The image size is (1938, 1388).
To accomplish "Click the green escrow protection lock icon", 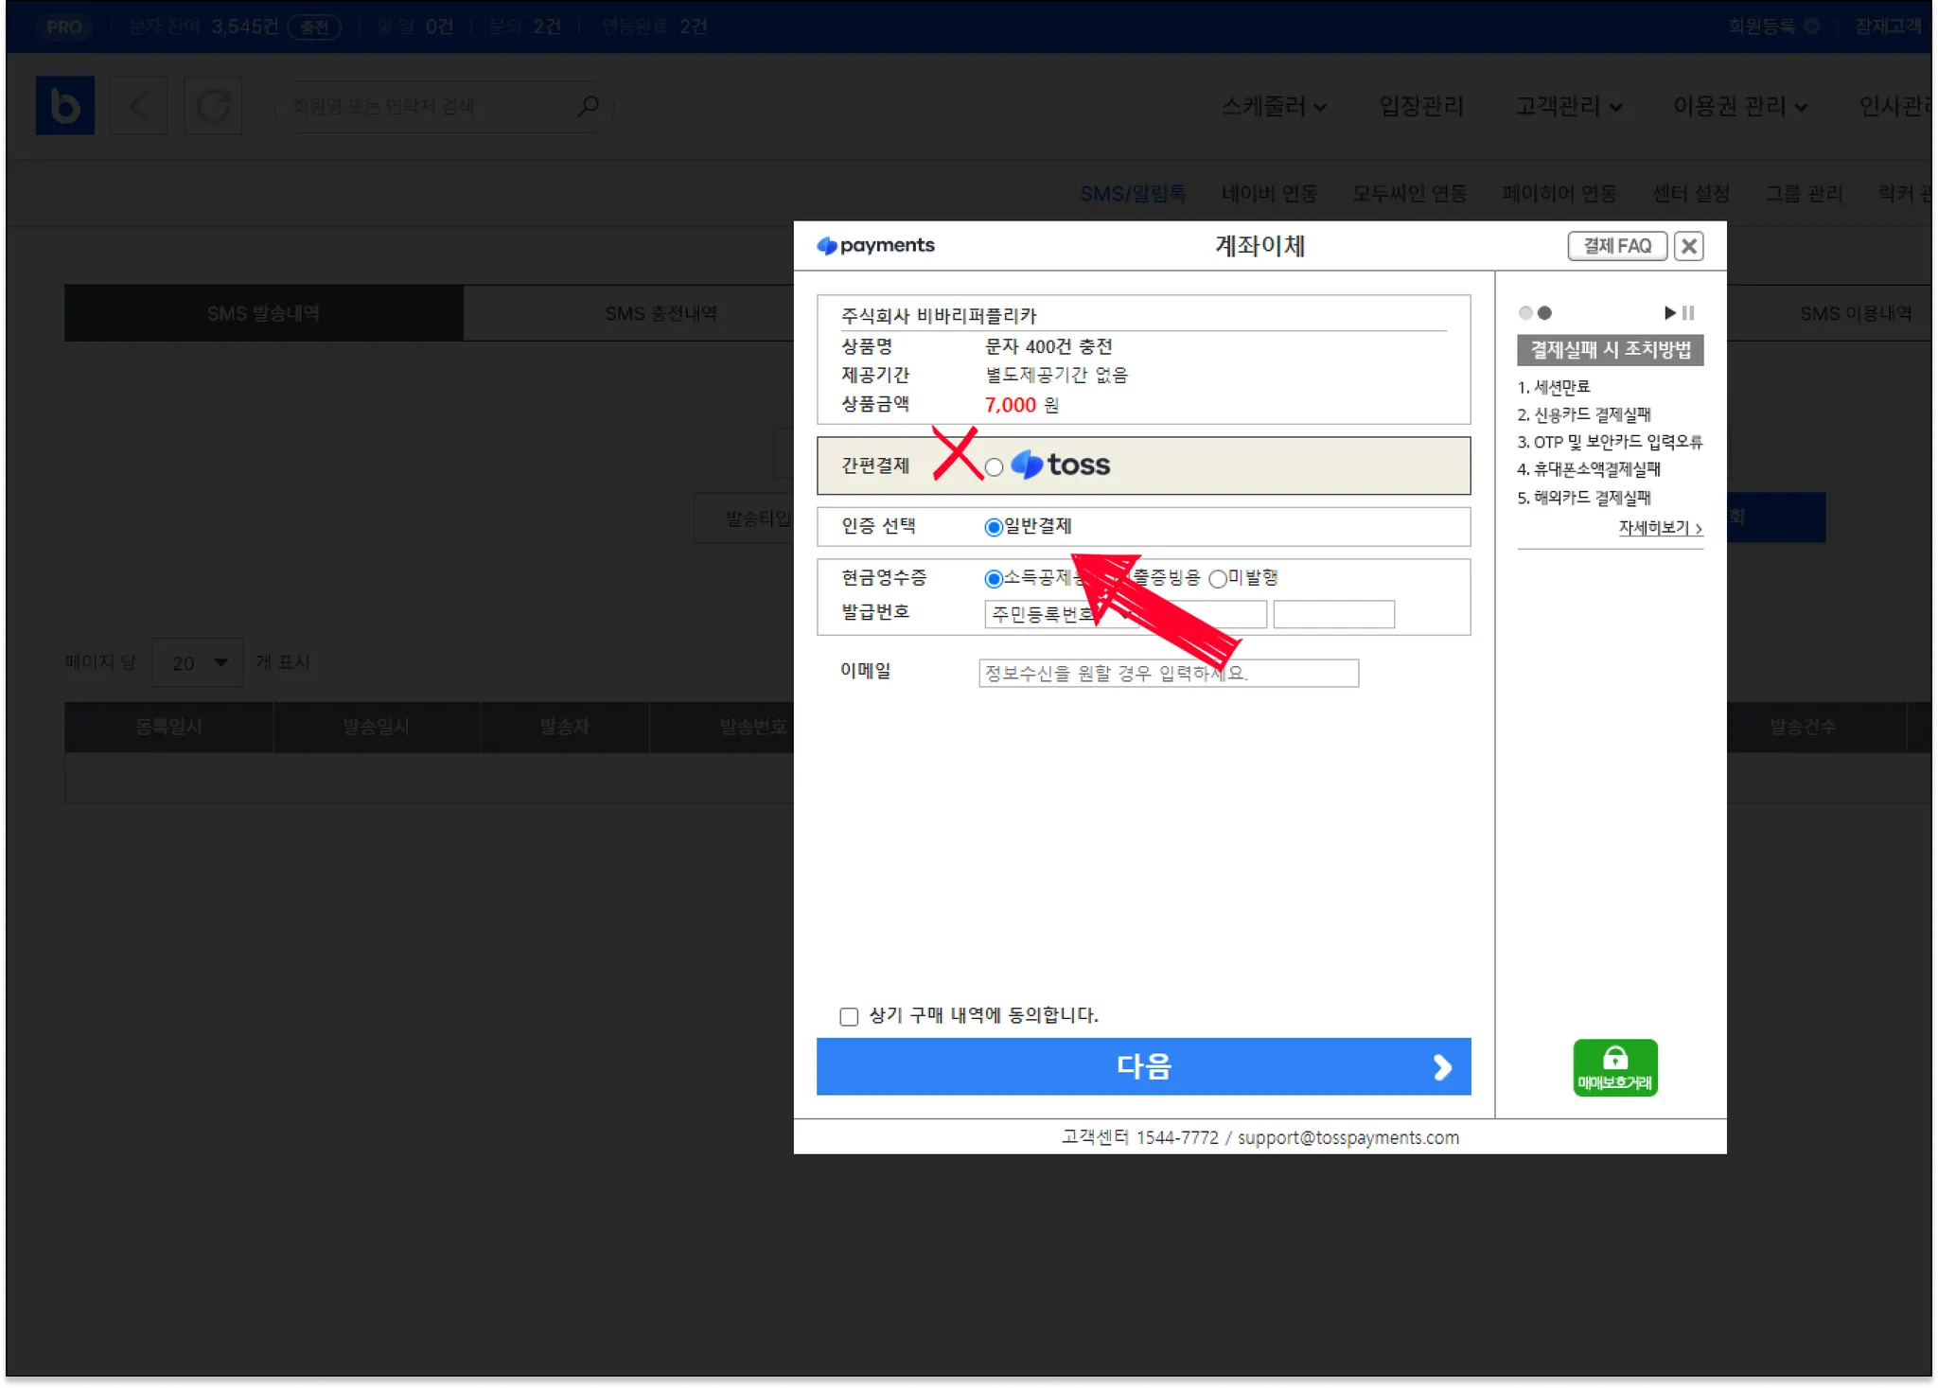I will (1614, 1067).
